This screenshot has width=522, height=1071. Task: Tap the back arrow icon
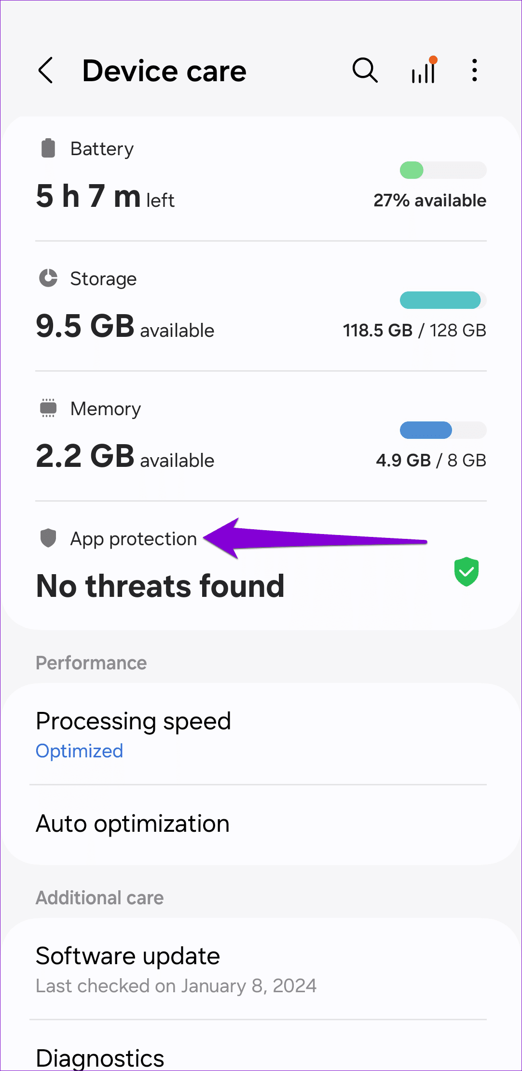[46, 71]
